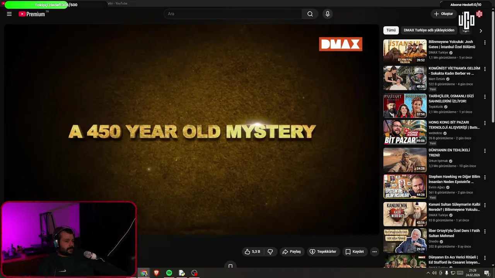Open Chrome from the taskbar
495x278 pixels.
144,273
